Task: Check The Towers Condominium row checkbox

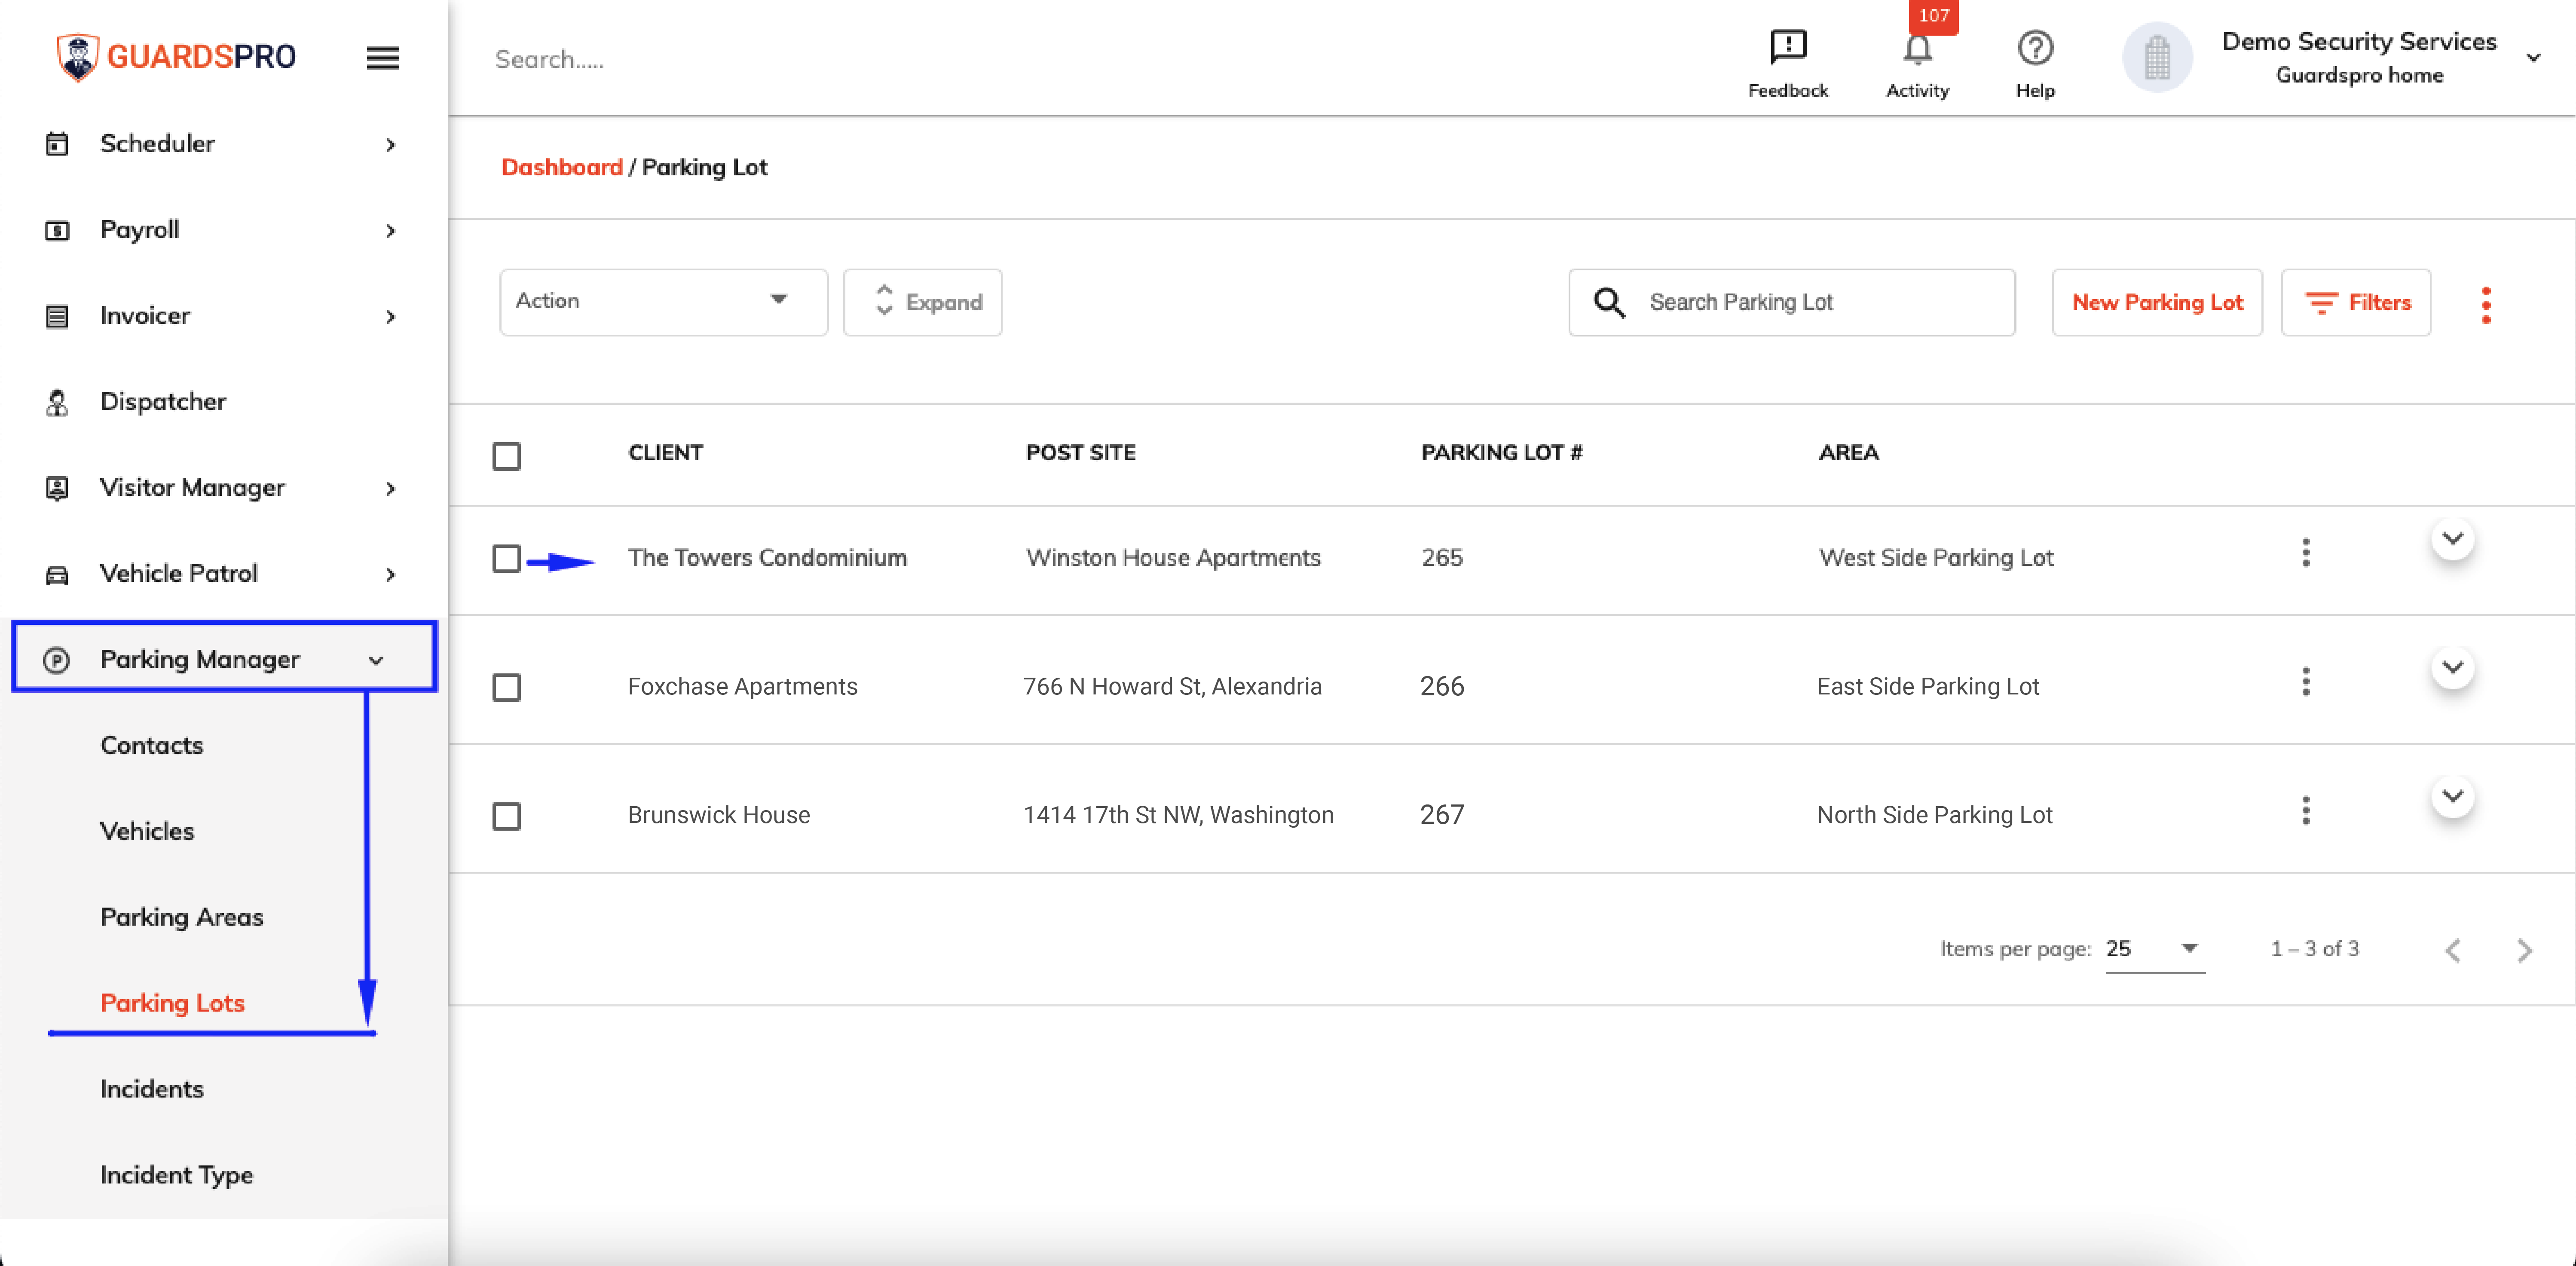Action: coord(507,558)
